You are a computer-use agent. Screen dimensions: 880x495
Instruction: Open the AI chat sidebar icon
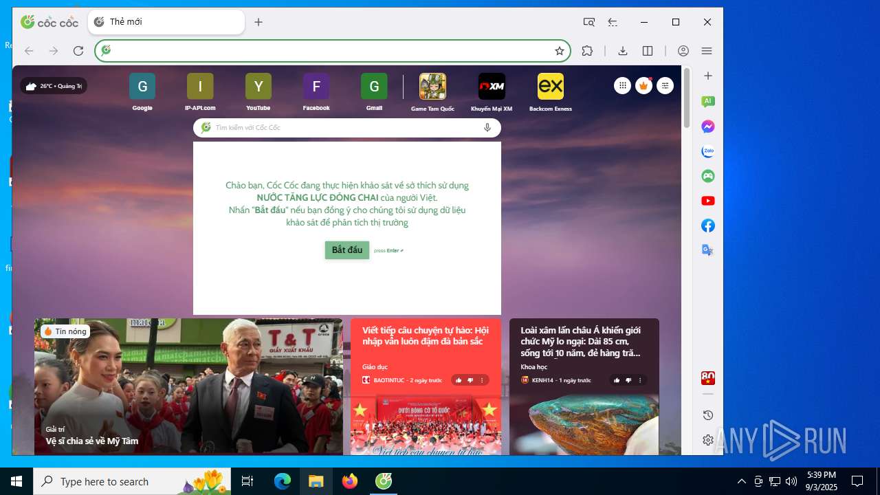[x=708, y=101]
